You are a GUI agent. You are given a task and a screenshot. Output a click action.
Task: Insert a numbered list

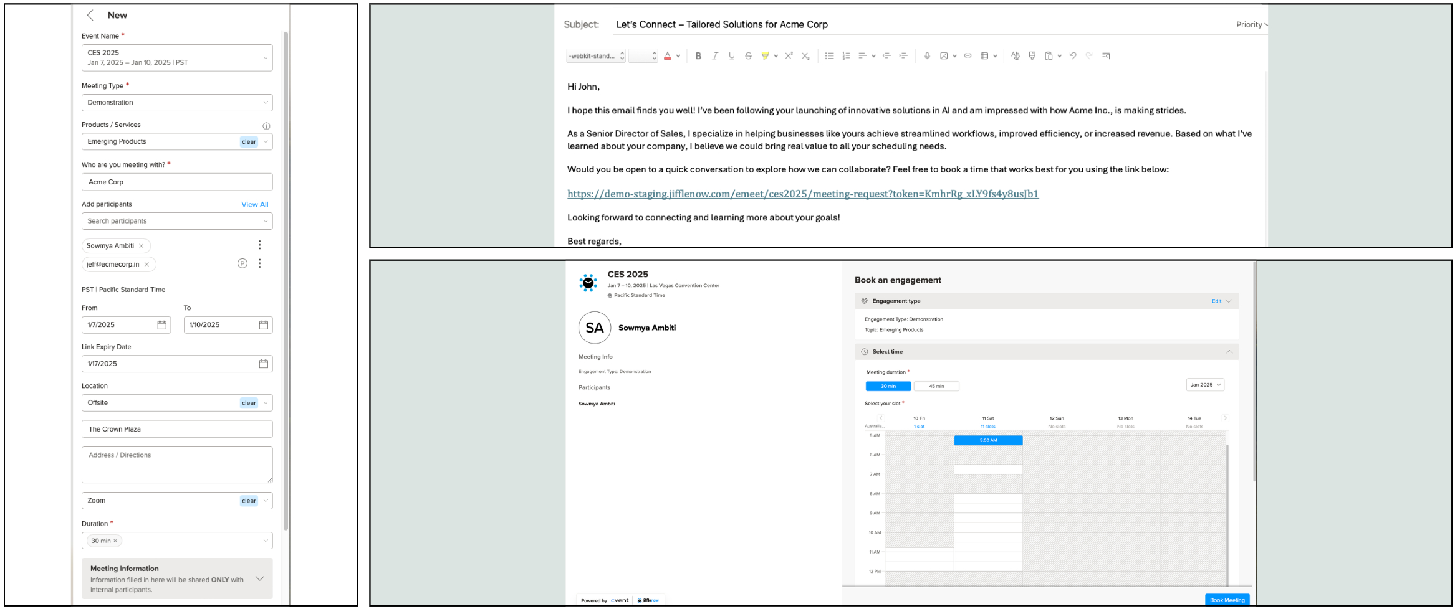pos(846,56)
